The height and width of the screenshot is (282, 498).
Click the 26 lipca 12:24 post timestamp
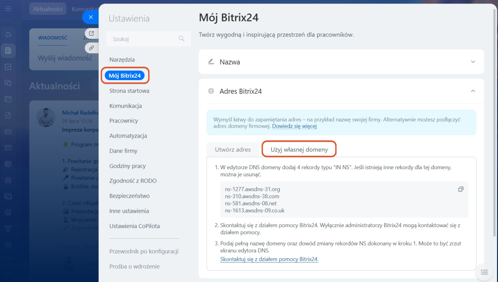pyautogui.click(x=77, y=121)
